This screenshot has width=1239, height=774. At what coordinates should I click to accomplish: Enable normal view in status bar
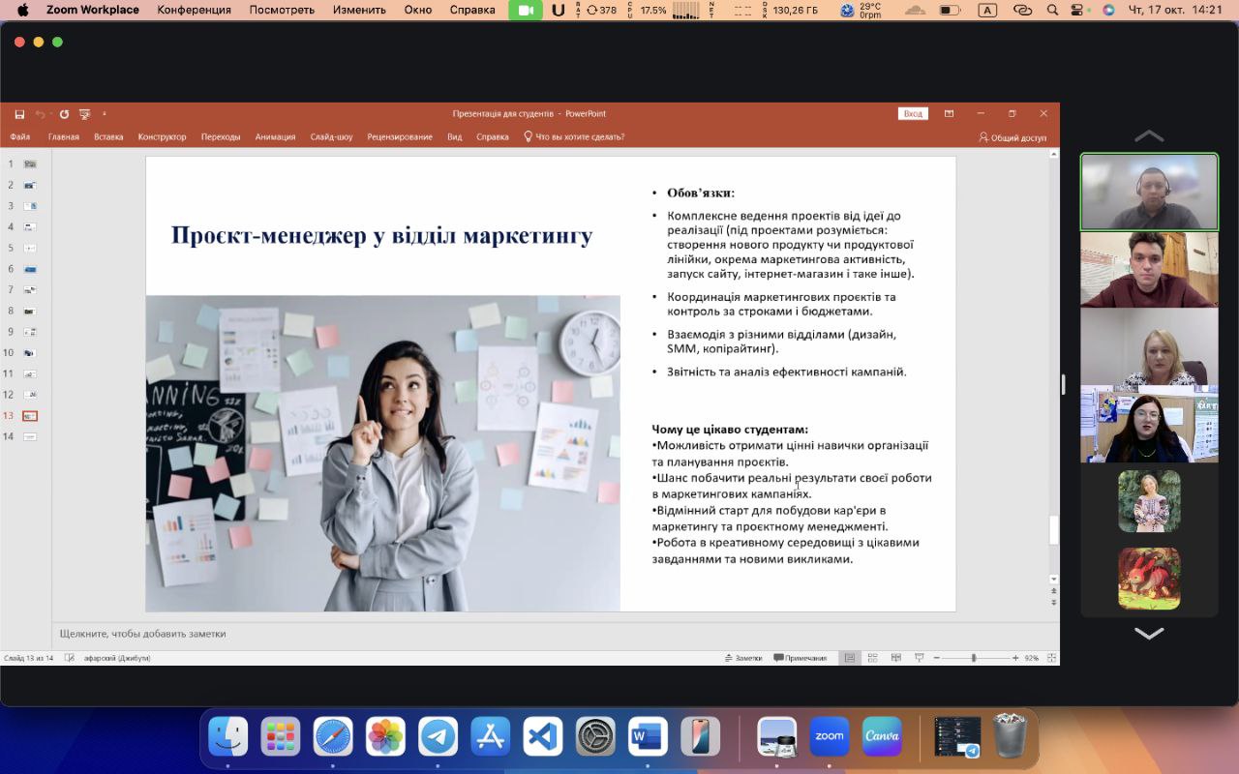point(849,658)
